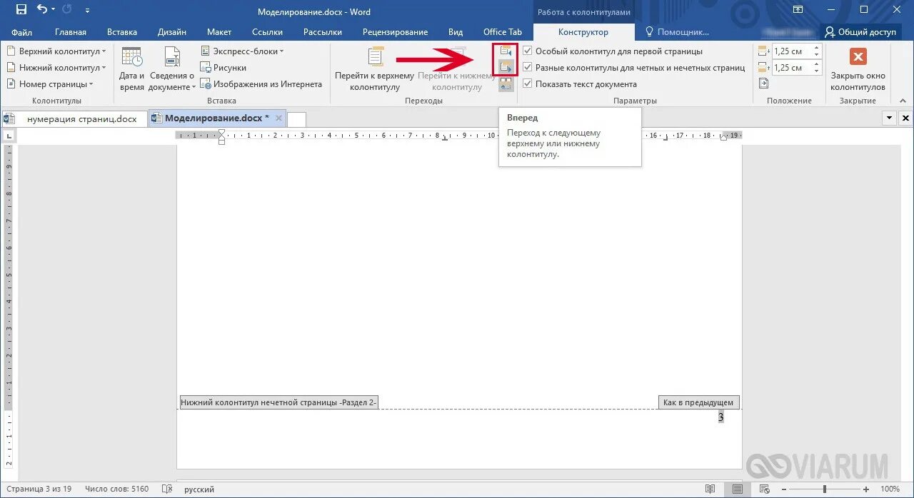Viewport: 914px width, 498px height.
Task: Open Customize Quick Access Toolbar dropdown
Action: tap(87, 11)
